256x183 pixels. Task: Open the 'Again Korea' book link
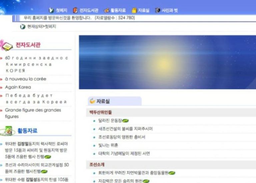pos(18,87)
